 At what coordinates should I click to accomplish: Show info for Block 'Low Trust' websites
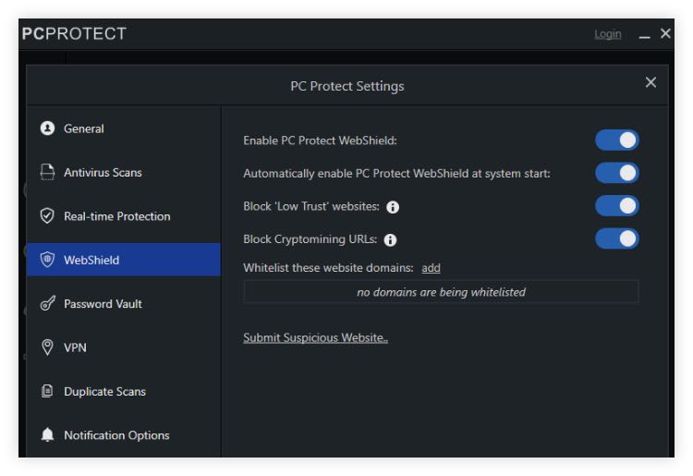pos(393,207)
